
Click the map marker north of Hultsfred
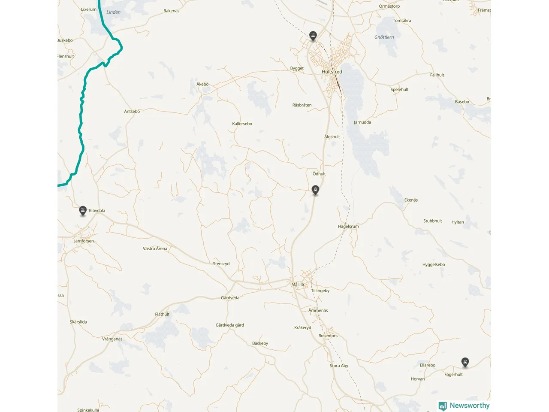pos(313,36)
